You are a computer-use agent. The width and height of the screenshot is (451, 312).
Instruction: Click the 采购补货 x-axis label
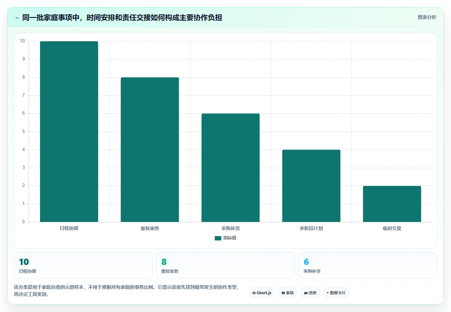pos(230,228)
